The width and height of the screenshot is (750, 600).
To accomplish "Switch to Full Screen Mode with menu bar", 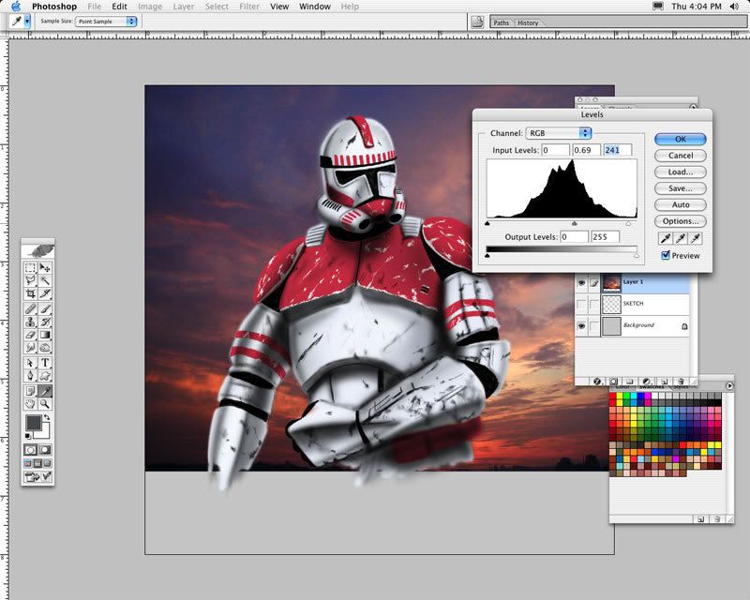I will pos(37,463).
